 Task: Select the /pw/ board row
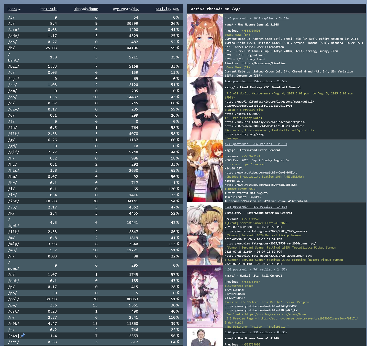[93, 305]
